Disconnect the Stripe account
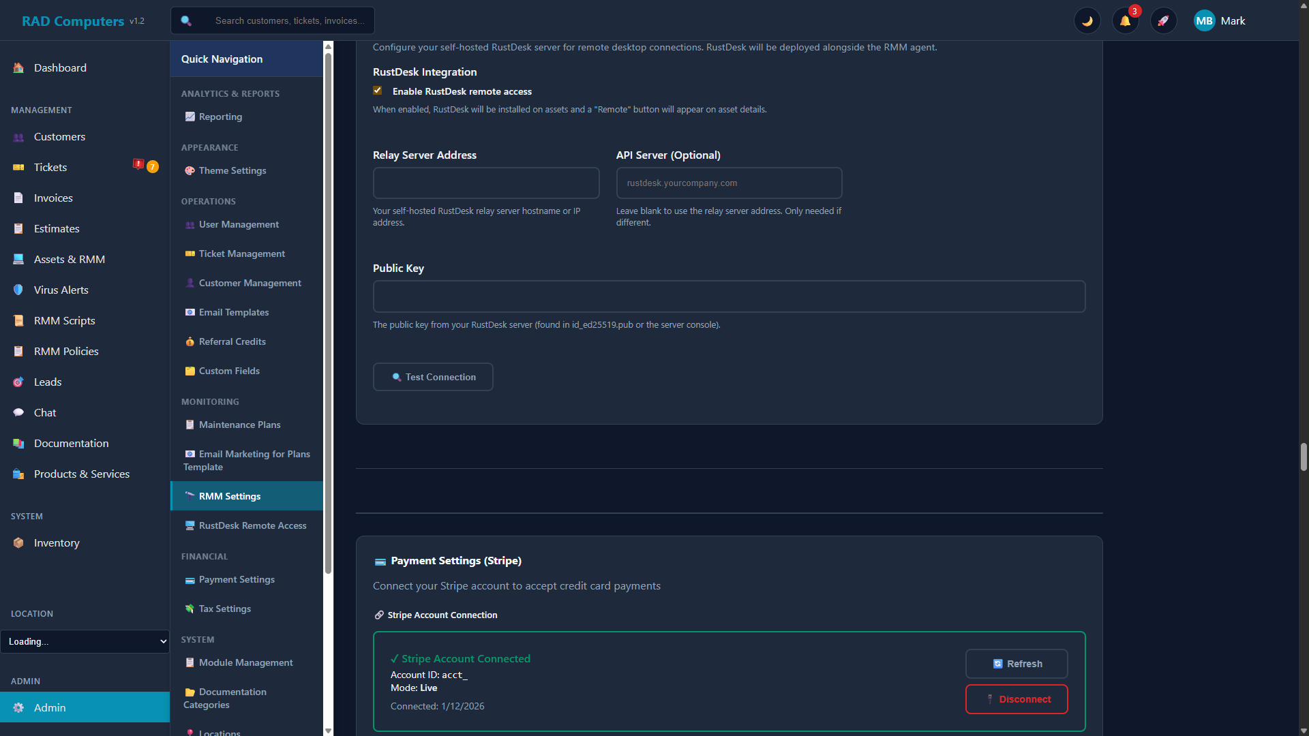 pyautogui.click(x=1017, y=699)
